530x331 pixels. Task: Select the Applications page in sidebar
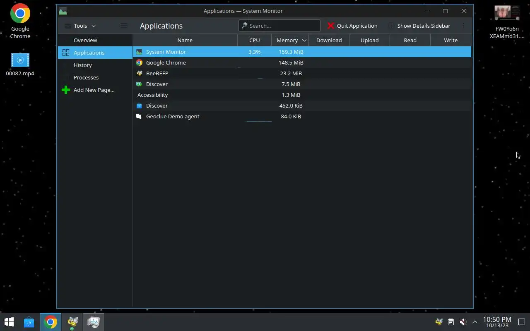pyautogui.click(x=95, y=53)
